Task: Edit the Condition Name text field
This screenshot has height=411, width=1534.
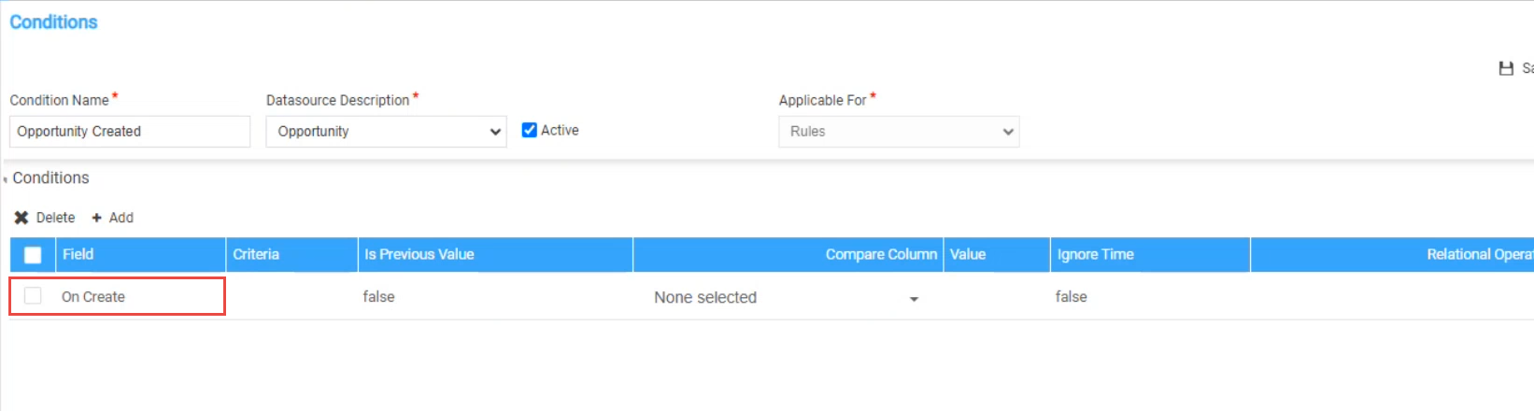Action: coord(130,132)
